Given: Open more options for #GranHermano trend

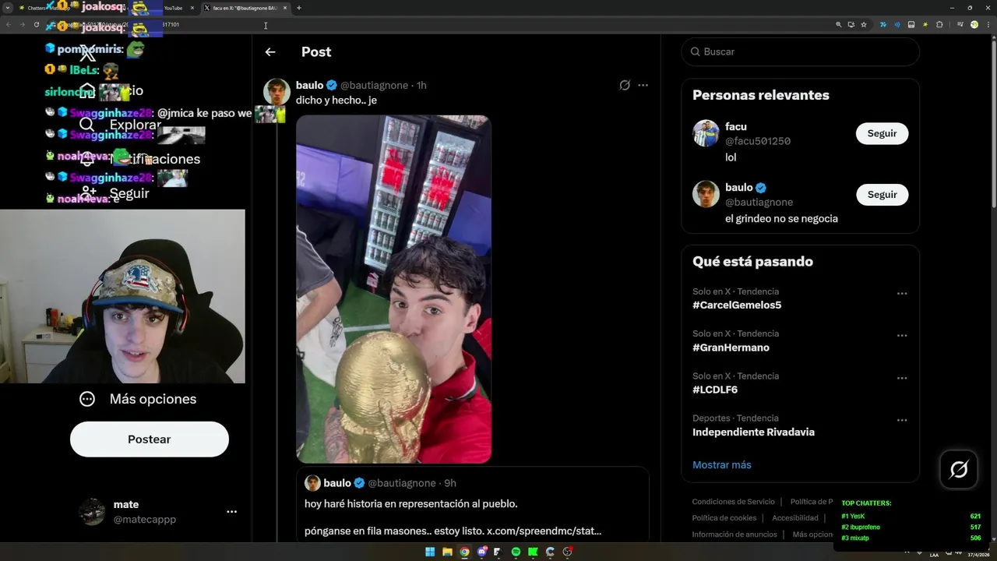Looking at the screenshot, I should (x=902, y=336).
